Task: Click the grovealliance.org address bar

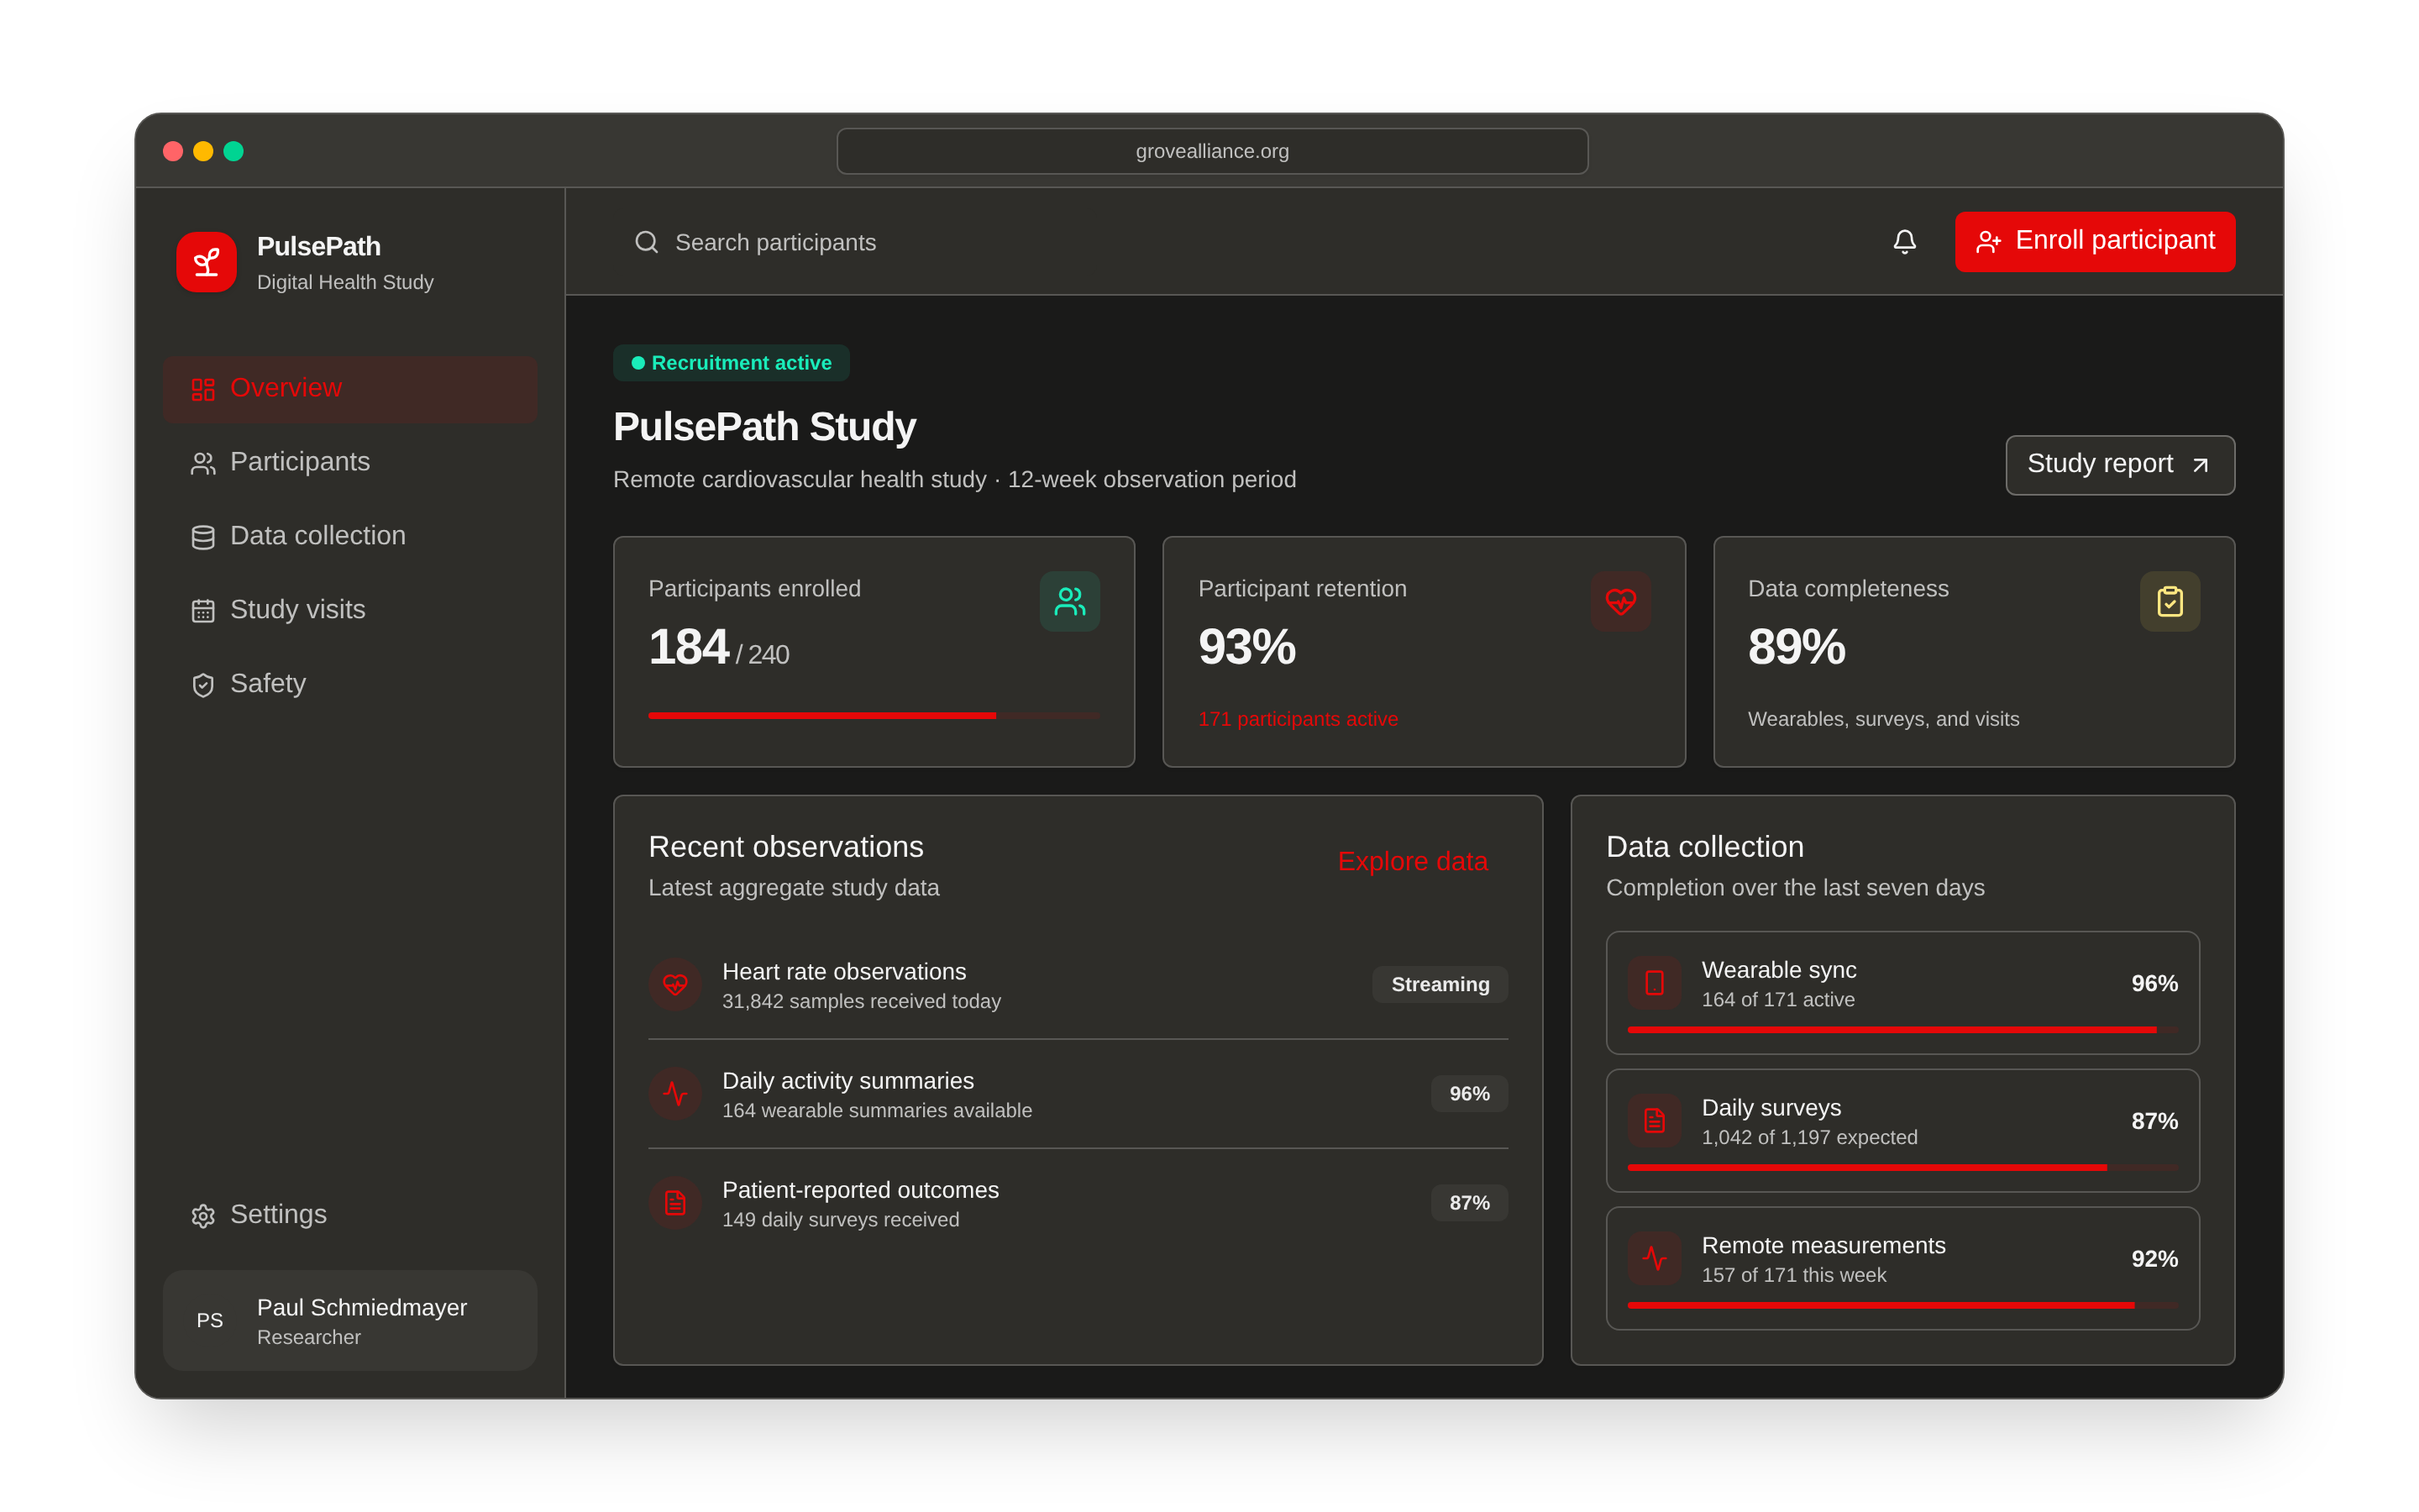Action: click(x=1211, y=151)
